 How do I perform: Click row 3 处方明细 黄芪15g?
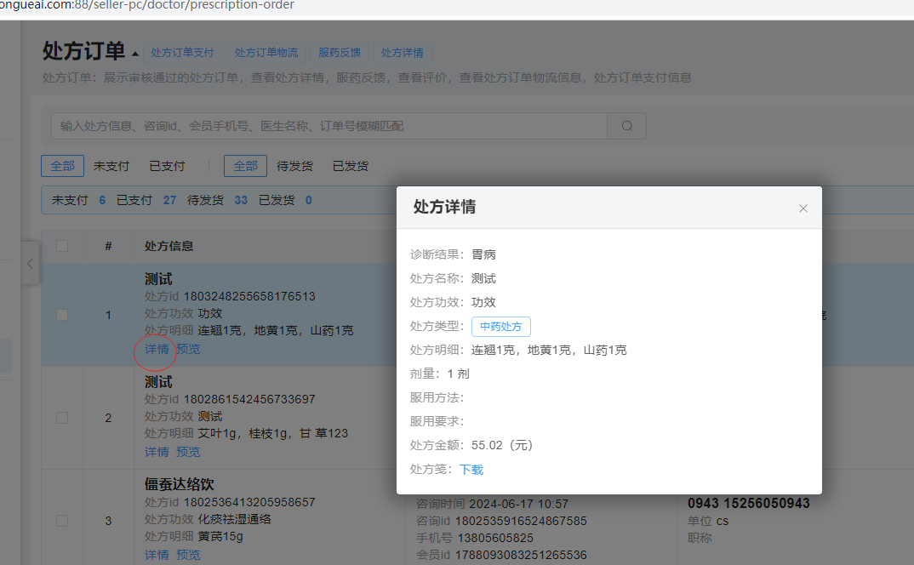[220, 536]
